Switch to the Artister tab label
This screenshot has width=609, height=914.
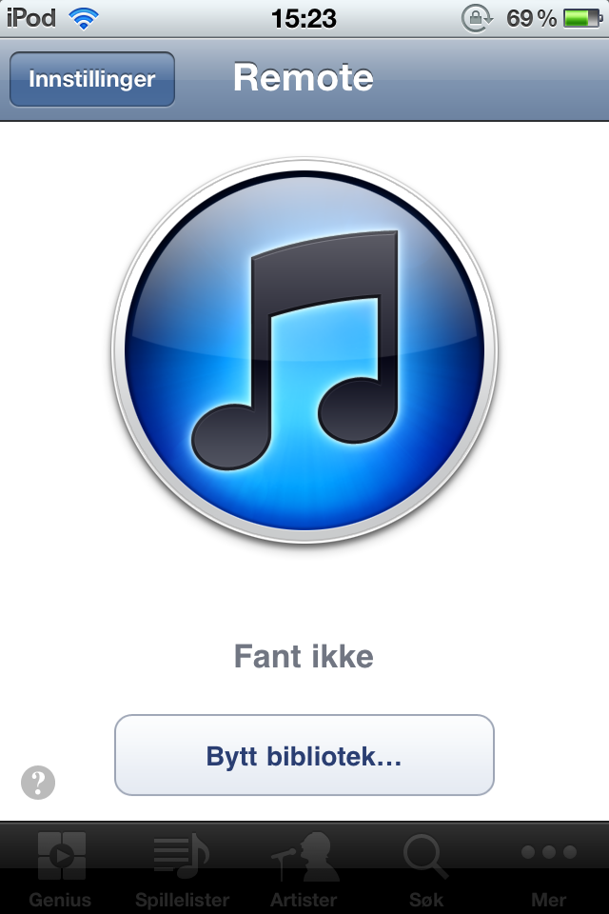tap(304, 900)
